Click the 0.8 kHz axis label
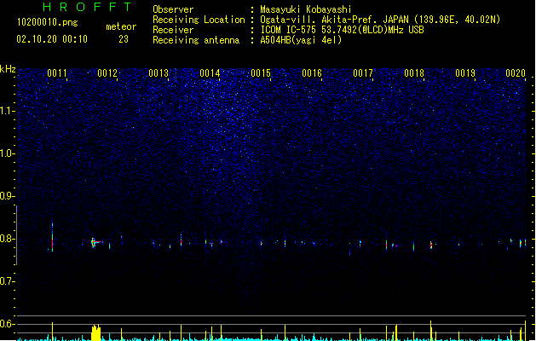This screenshot has height=341, width=536. click(7, 239)
